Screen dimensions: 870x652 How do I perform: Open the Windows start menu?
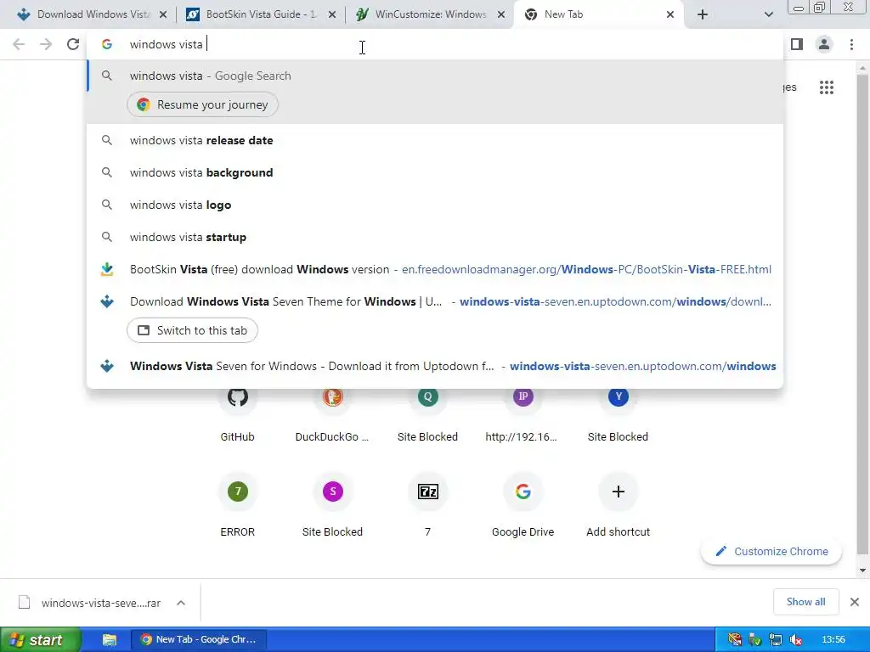click(40, 640)
